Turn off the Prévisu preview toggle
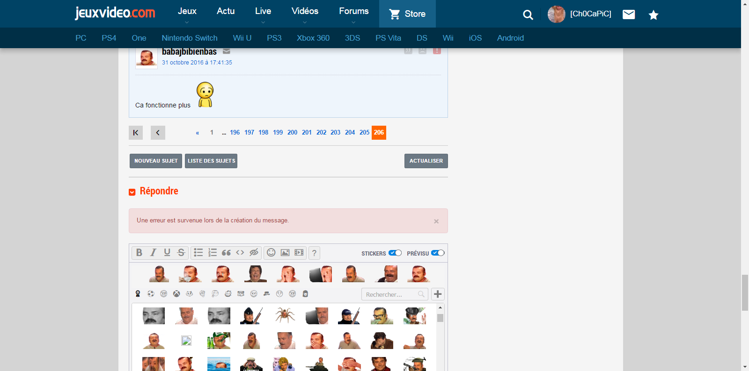The image size is (749, 371). tap(438, 253)
